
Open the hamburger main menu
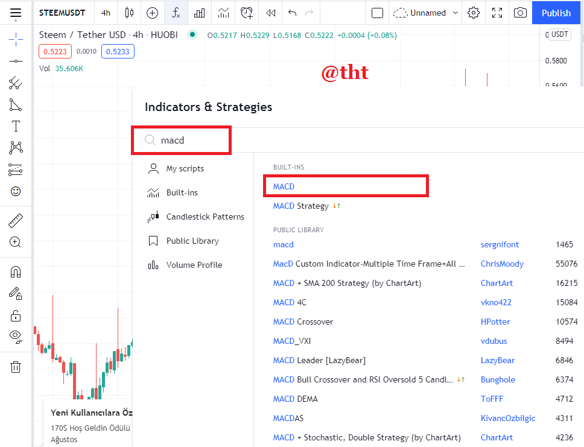(x=16, y=13)
